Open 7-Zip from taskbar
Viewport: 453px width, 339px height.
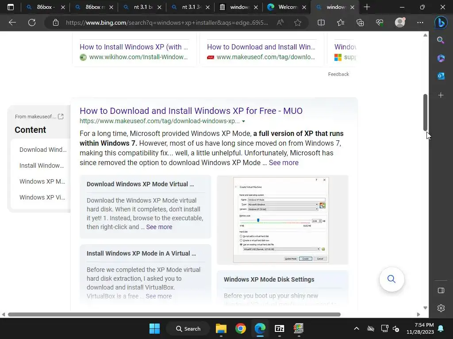[x=280, y=328]
